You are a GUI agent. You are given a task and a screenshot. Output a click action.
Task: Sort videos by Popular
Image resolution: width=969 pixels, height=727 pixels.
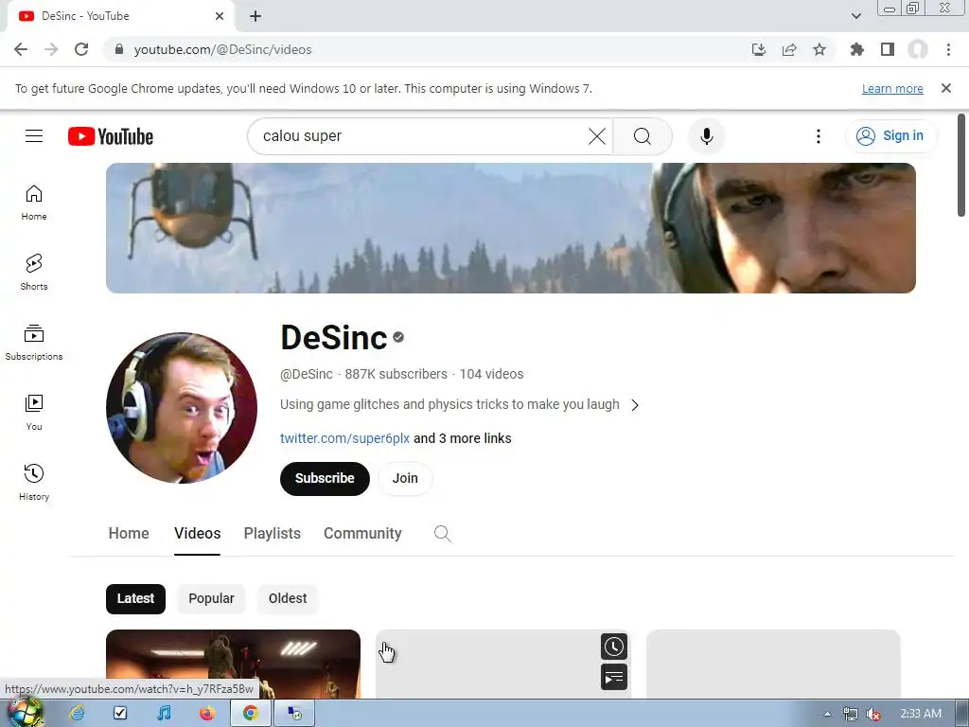[x=211, y=598]
